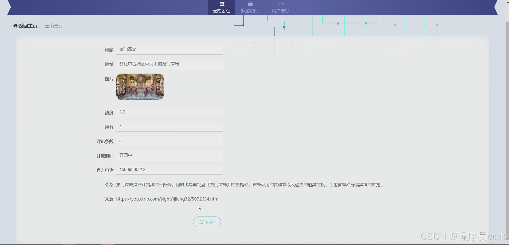Select the 官方电话 phone number field
509x245 pixels.
[169, 169]
